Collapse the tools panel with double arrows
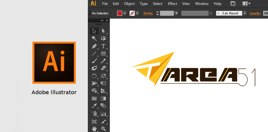This screenshot has width=268, height=132. coord(102,21)
